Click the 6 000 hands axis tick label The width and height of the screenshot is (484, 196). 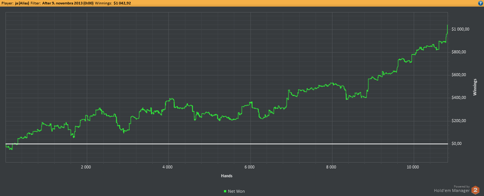pos(249,167)
